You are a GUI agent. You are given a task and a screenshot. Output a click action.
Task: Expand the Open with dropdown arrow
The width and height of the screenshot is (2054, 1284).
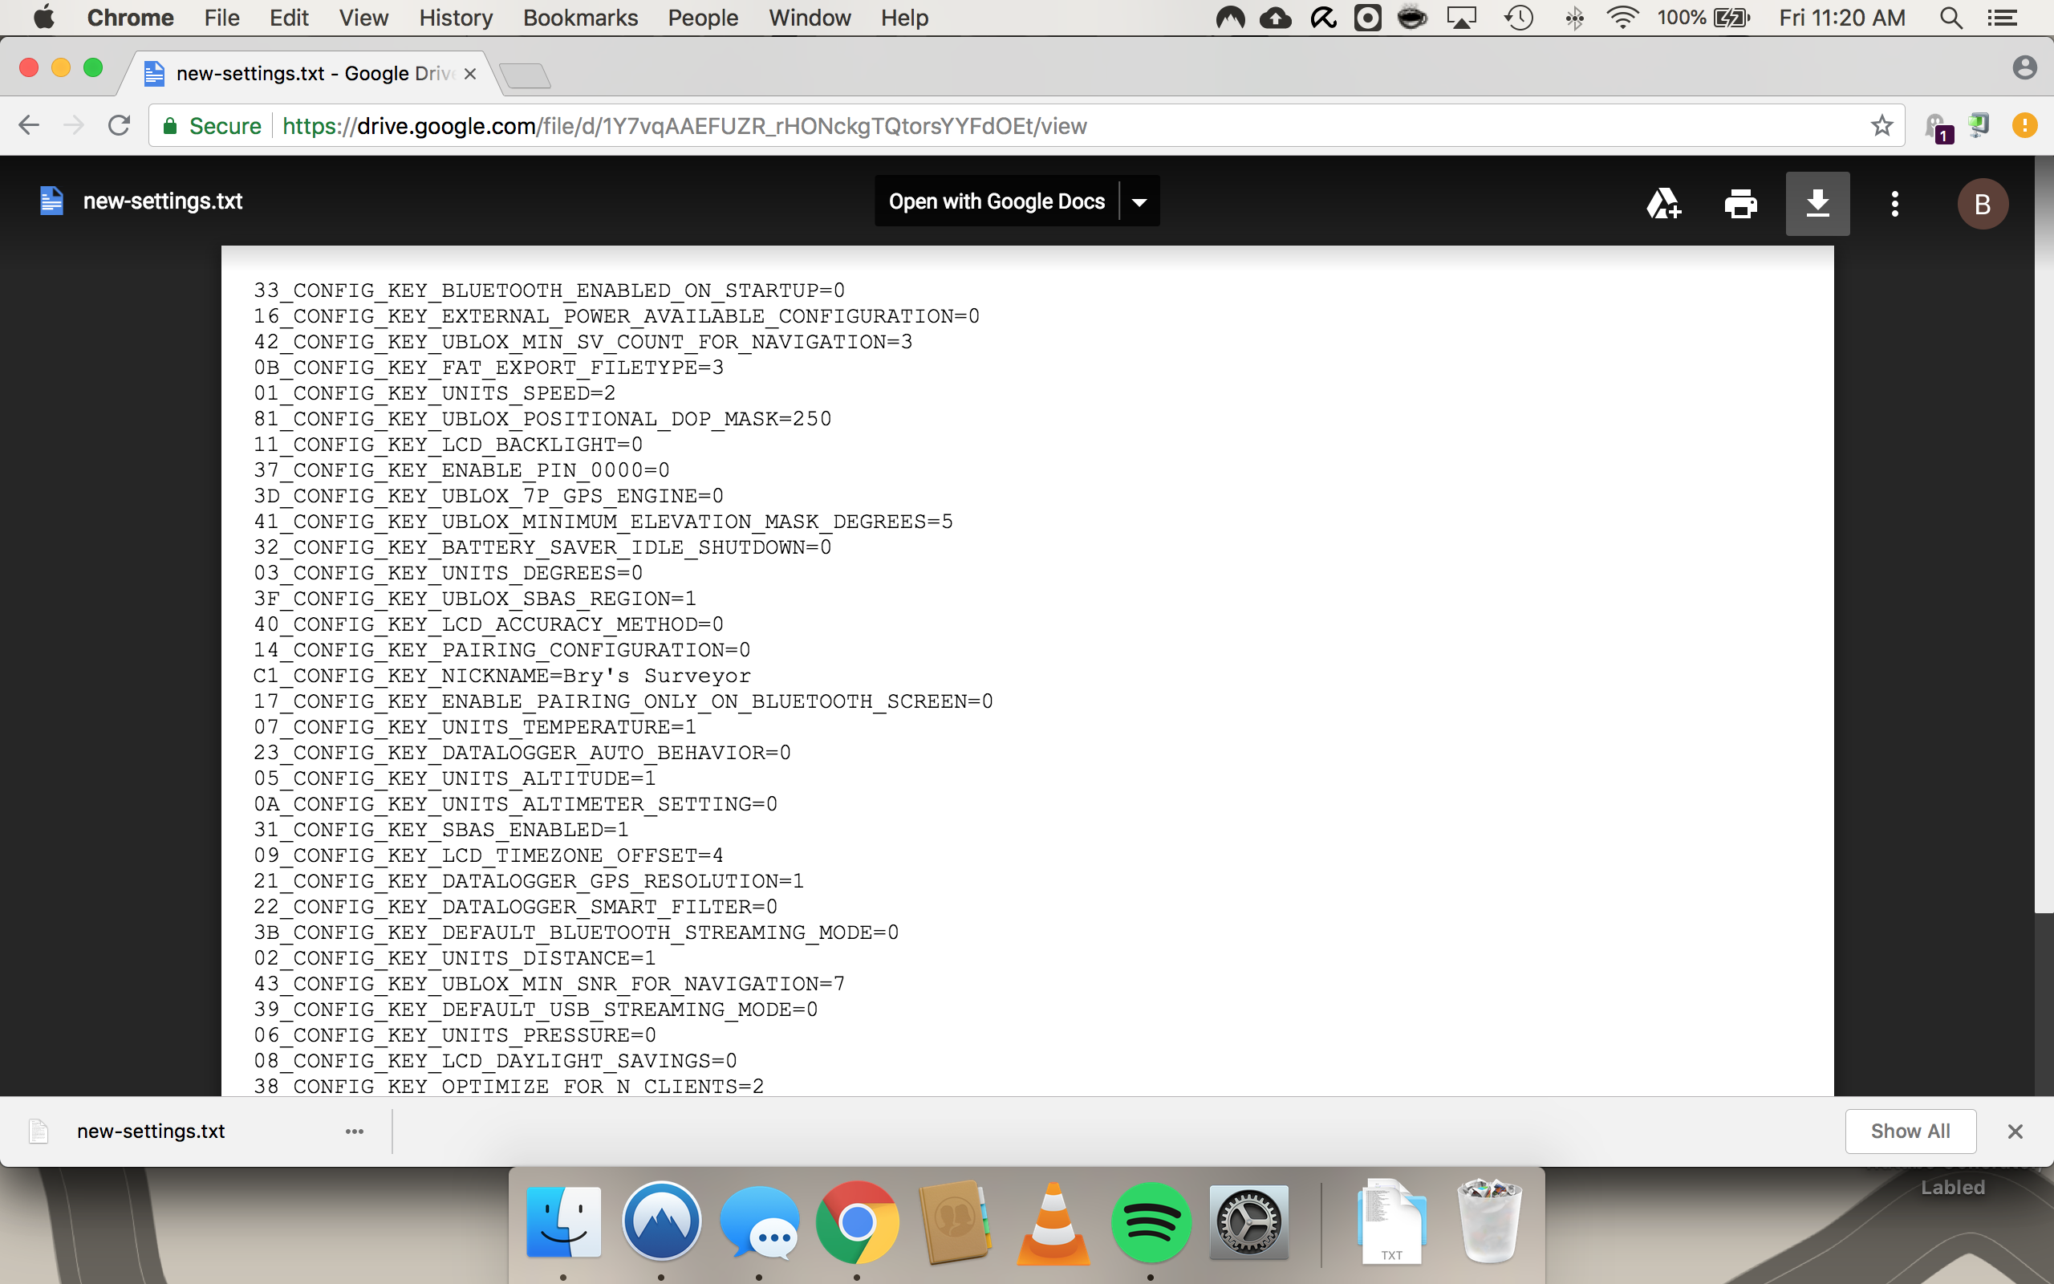pos(1139,202)
